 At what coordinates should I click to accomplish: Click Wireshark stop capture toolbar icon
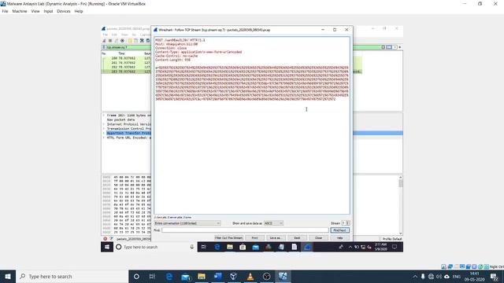point(110,41)
